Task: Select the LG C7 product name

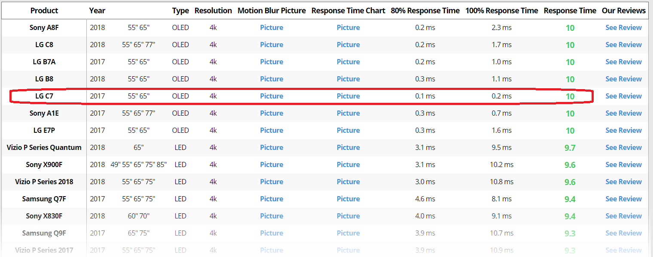Action: click(x=44, y=96)
